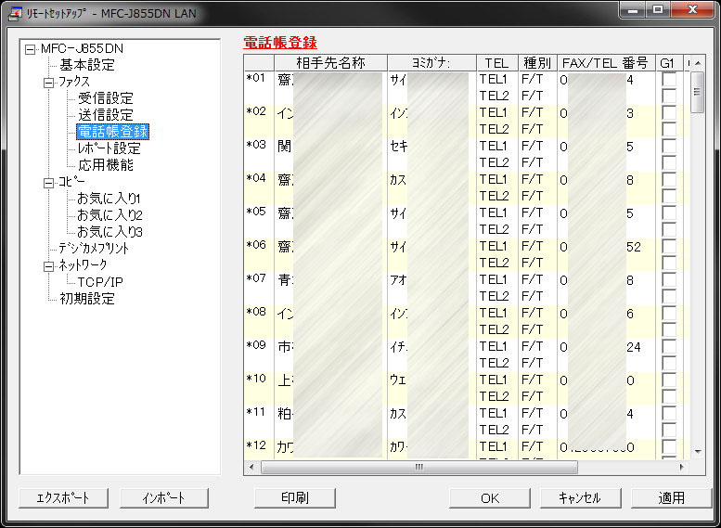
Task: Click TEL1 cell in row *12
Action: click(497, 446)
